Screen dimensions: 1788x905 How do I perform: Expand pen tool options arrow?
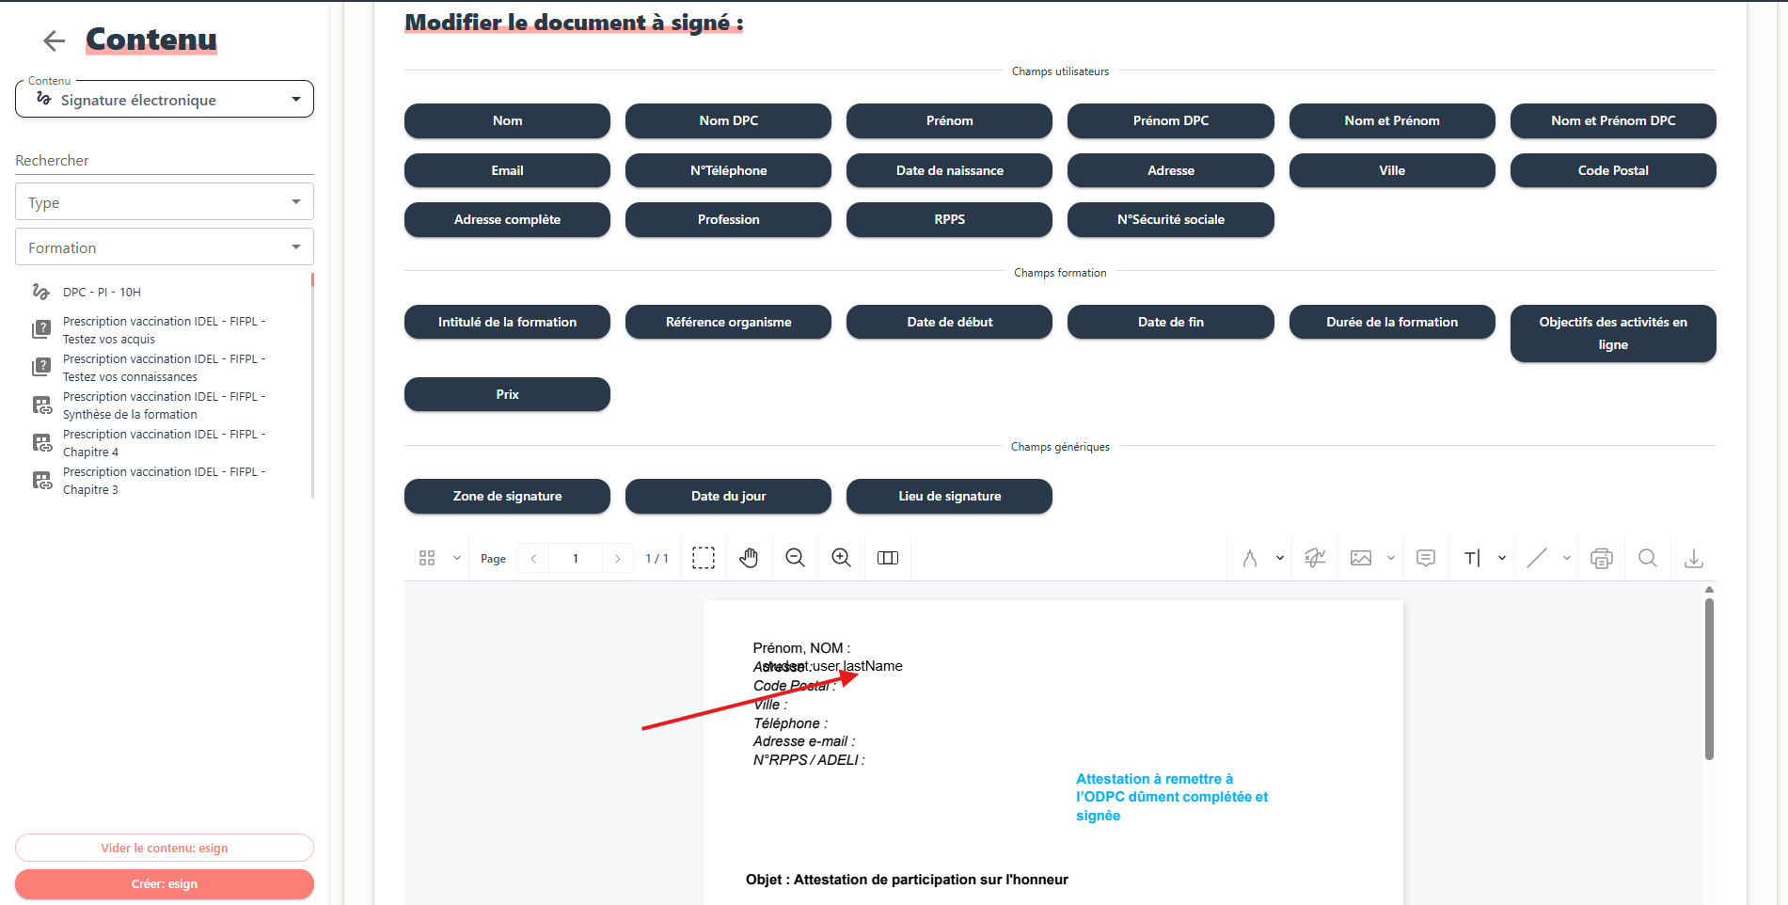1280,558
